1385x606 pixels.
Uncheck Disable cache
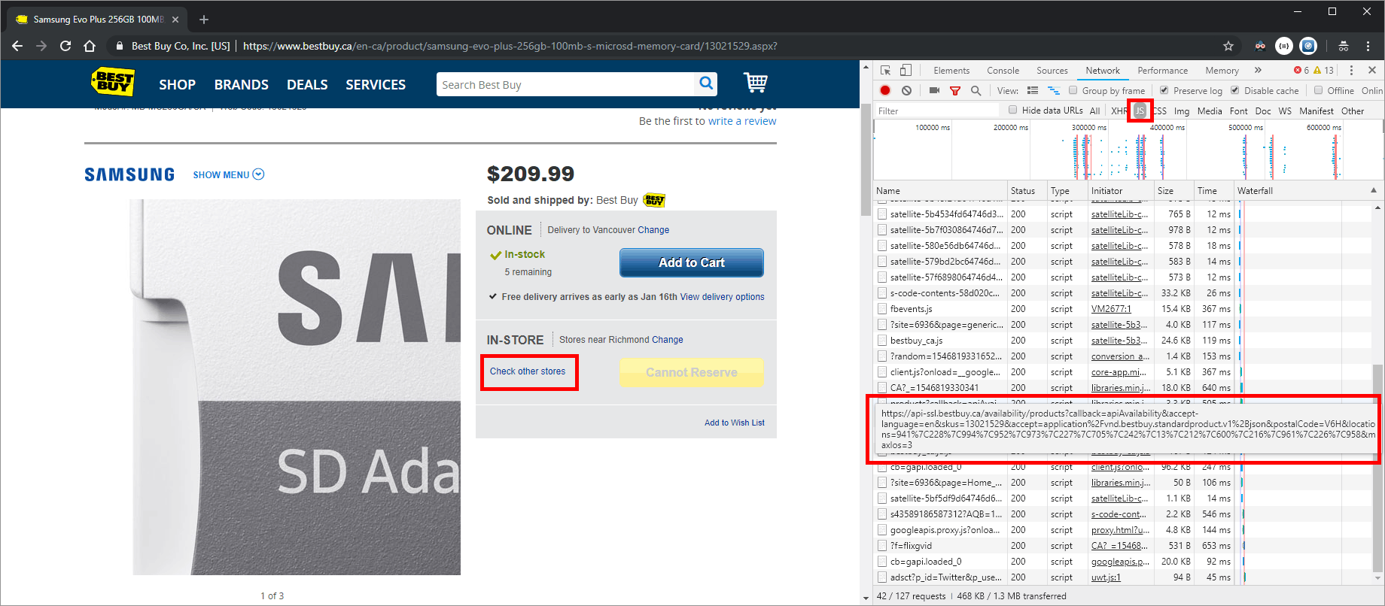pos(1235,90)
